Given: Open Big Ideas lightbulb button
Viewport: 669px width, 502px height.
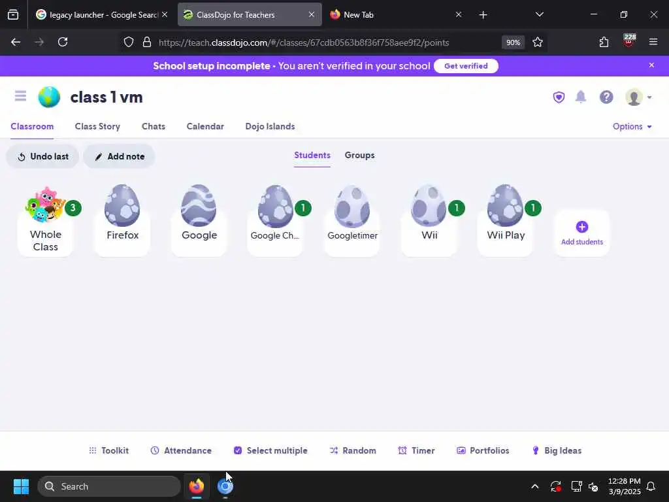Looking at the screenshot, I should (x=557, y=451).
